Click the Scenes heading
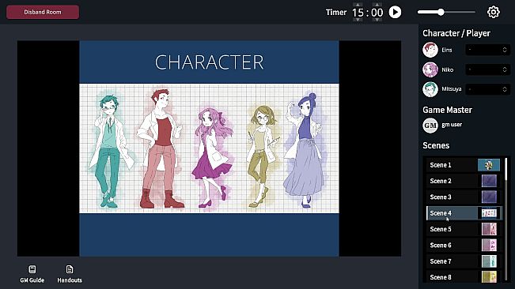 [x=436, y=145]
